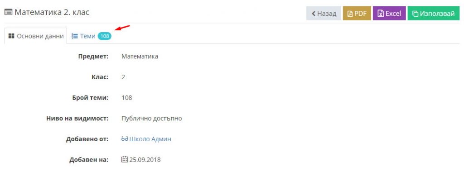Click the date text 25.09.2018

click(x=145, y=160)
